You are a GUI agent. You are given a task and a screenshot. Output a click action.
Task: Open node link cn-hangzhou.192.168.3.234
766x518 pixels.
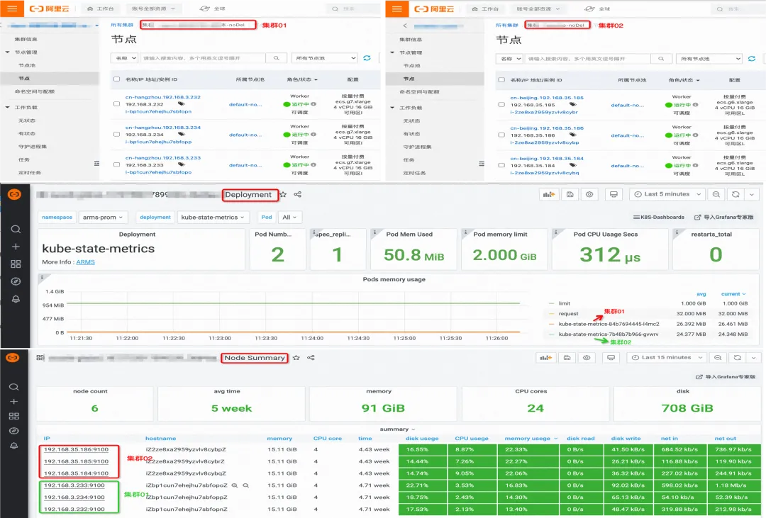(162, 128)
